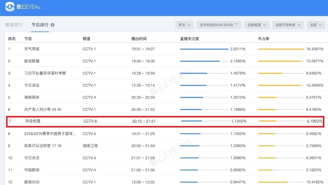This screenshot has height=185, width=328.
Task: Click the 湖南卫视 channel cell
Action: [x=90, y=146]
